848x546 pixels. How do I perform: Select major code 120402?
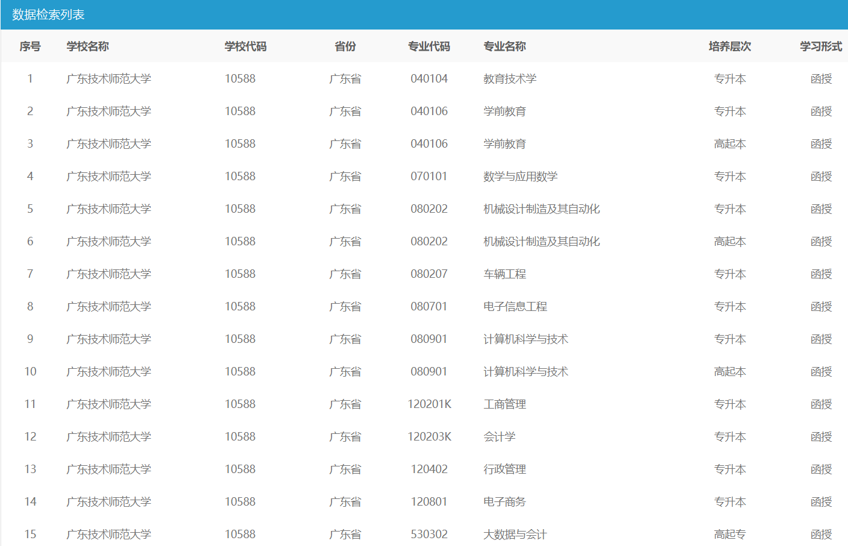coord(429,469)
